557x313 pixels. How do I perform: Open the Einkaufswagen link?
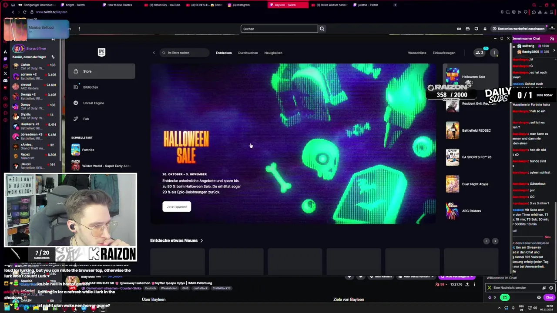[444, 53]
